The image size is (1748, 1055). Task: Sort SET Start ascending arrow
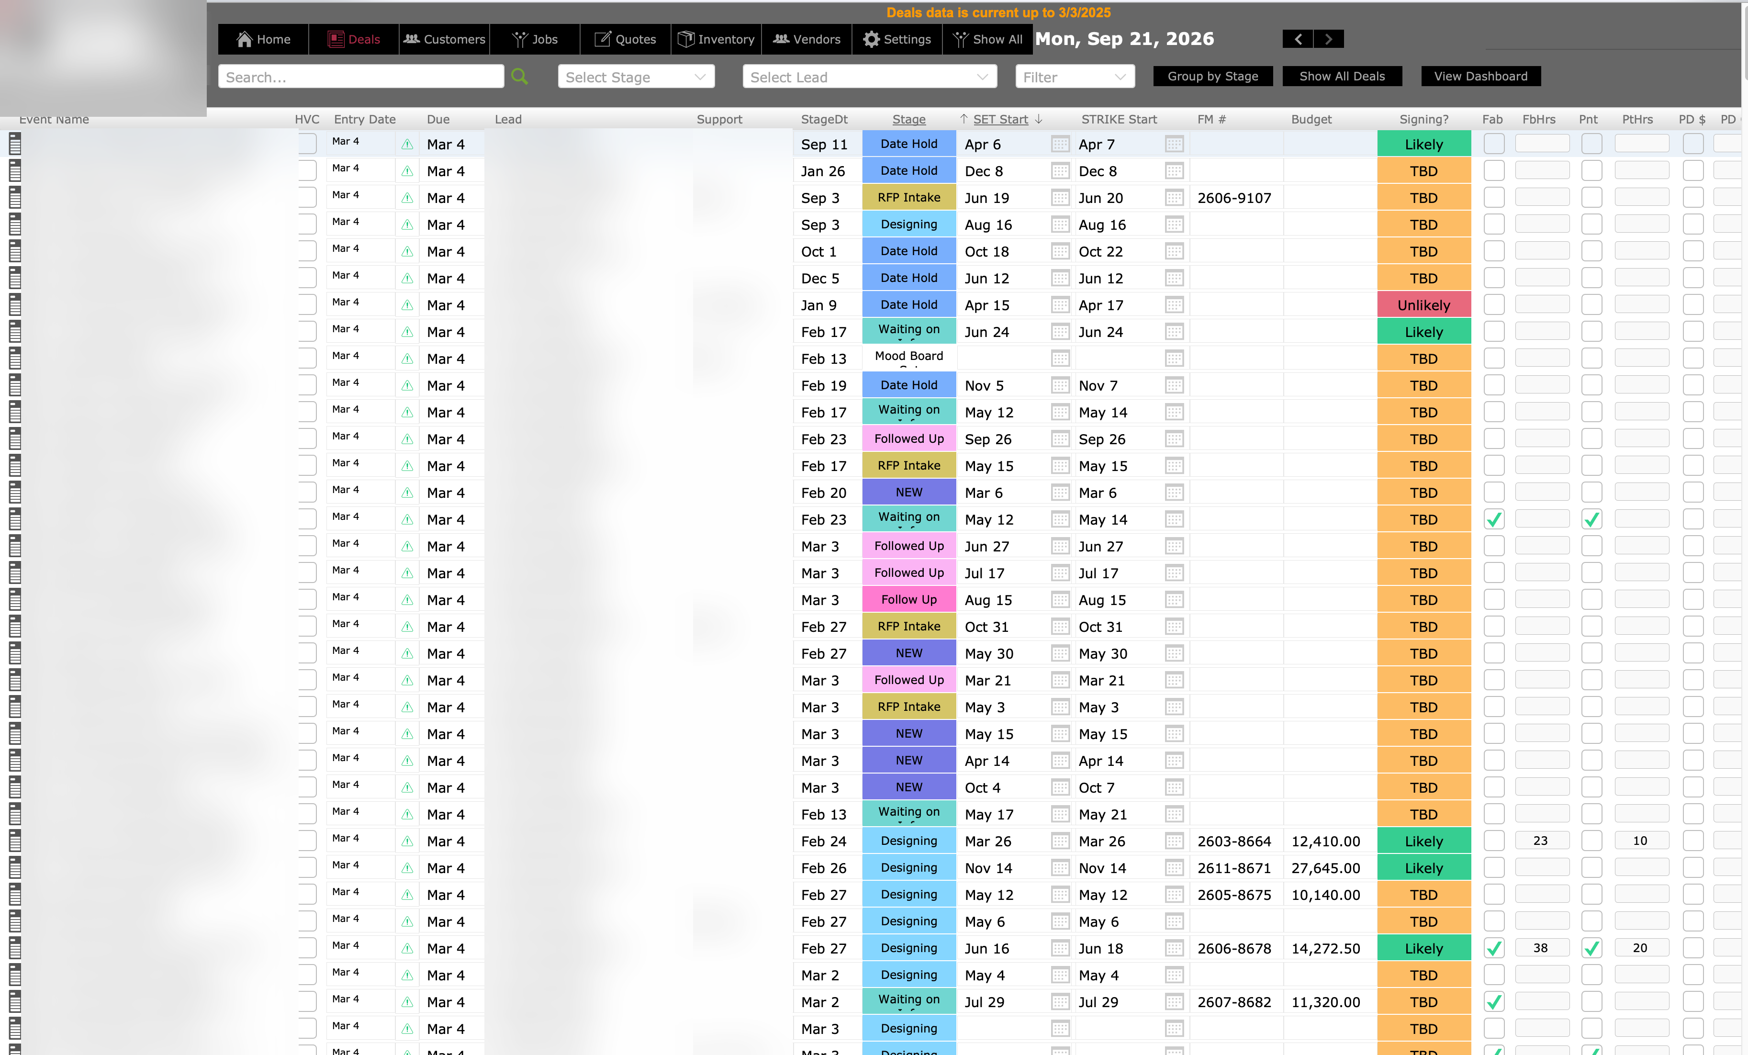click(x=964, y=119)
